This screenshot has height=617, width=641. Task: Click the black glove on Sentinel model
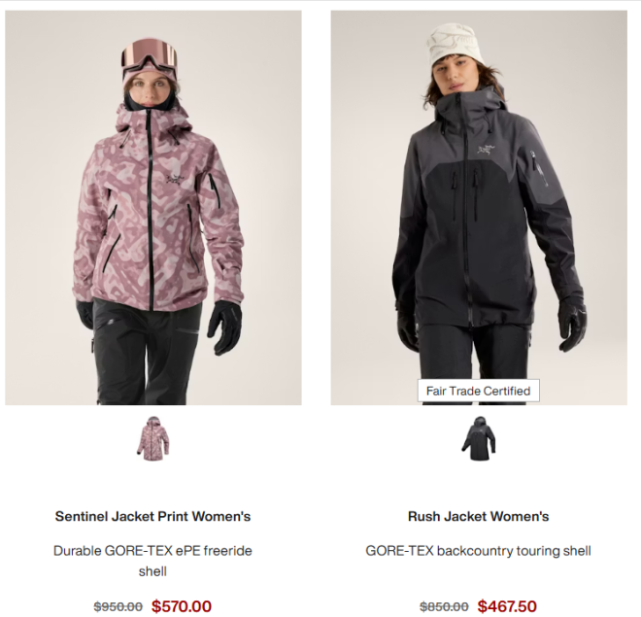click(x=225, y=327)
